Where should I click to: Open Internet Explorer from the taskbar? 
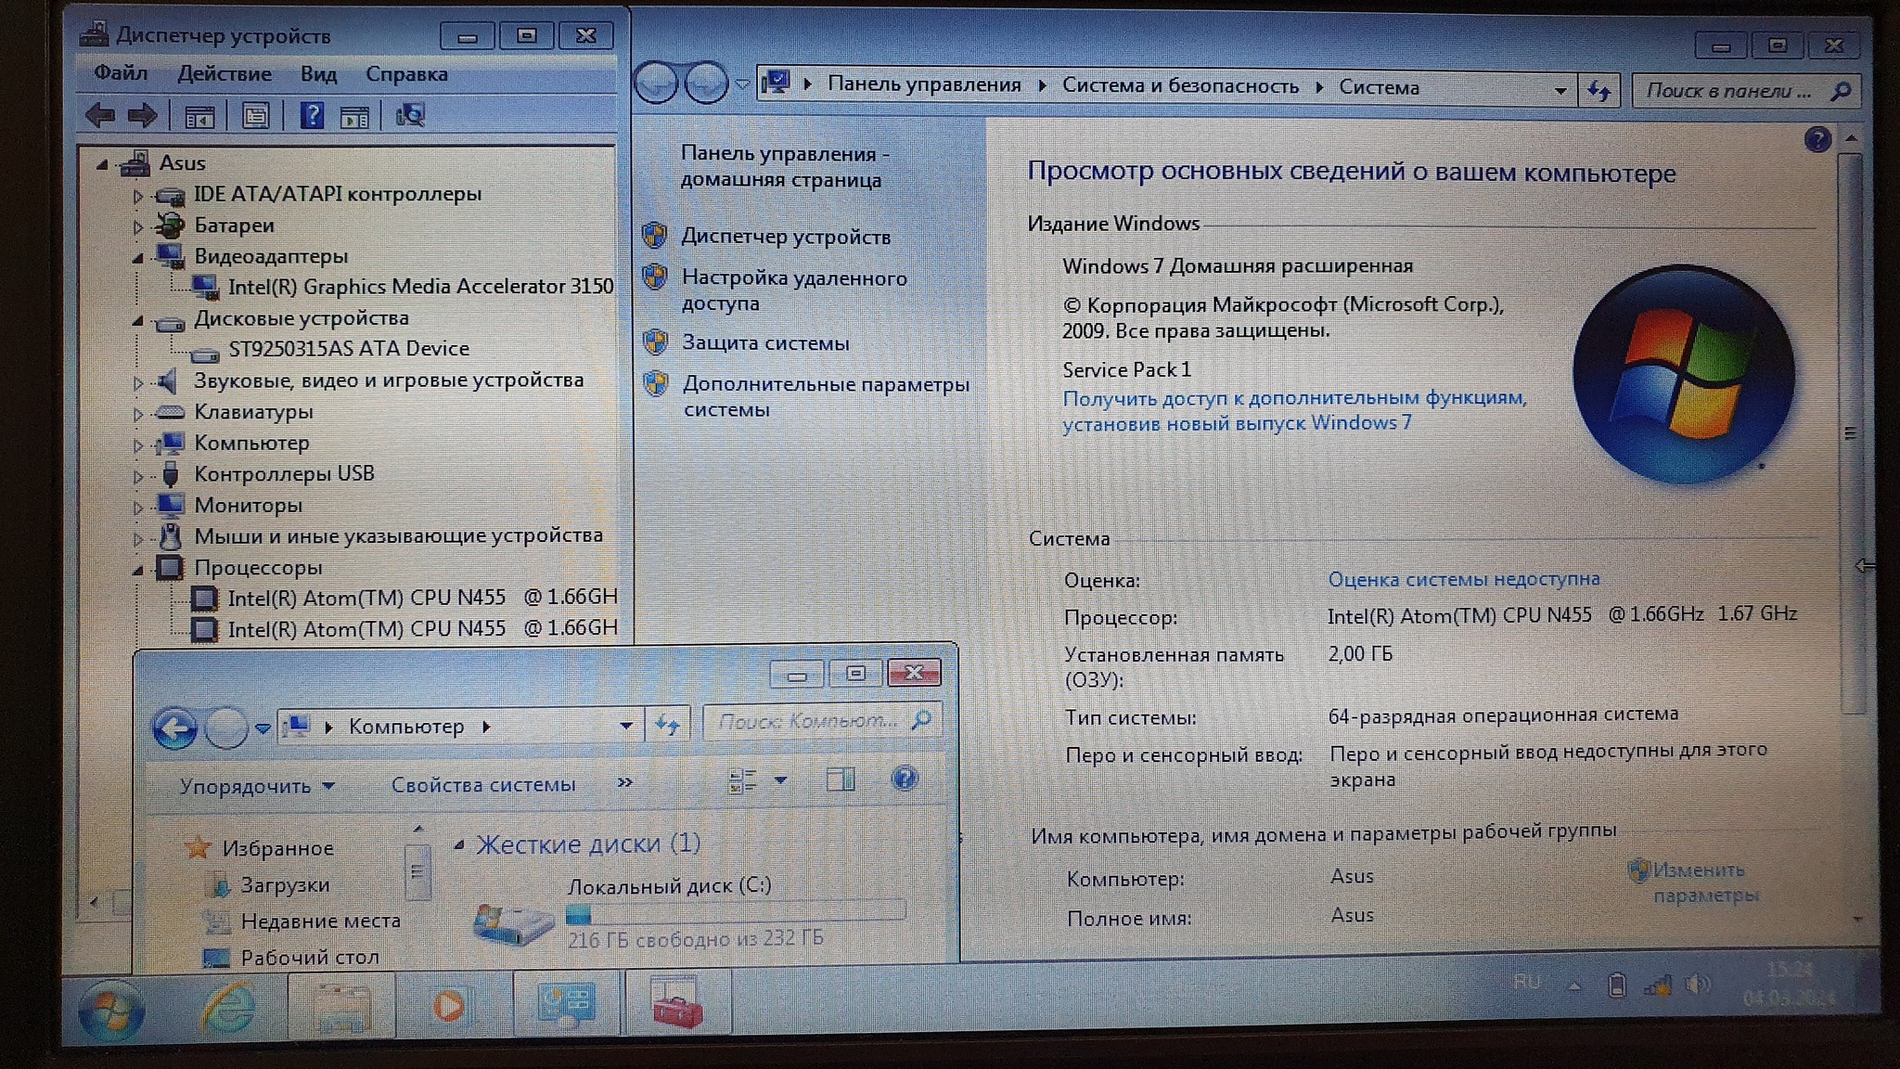click(x=227, y=1008)
